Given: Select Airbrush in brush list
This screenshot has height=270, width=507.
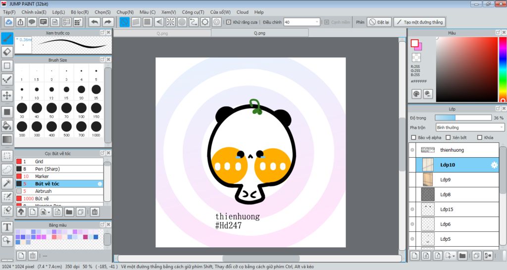Looking at the screenshot, I should (59, 191).
